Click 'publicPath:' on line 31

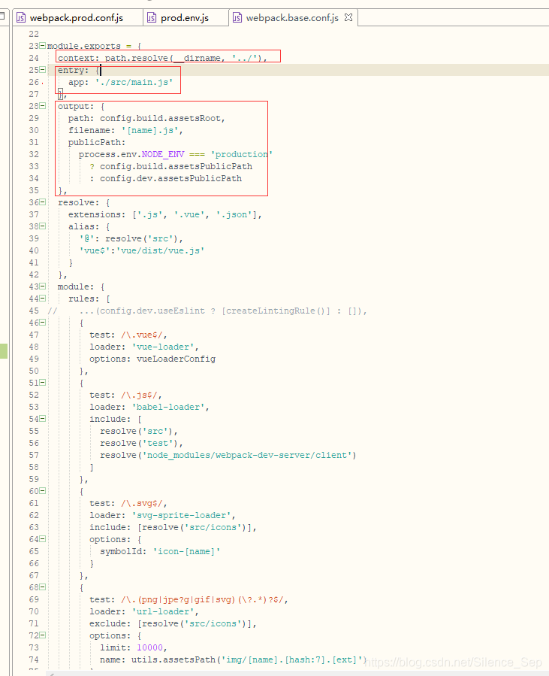[x=97, y=142]
